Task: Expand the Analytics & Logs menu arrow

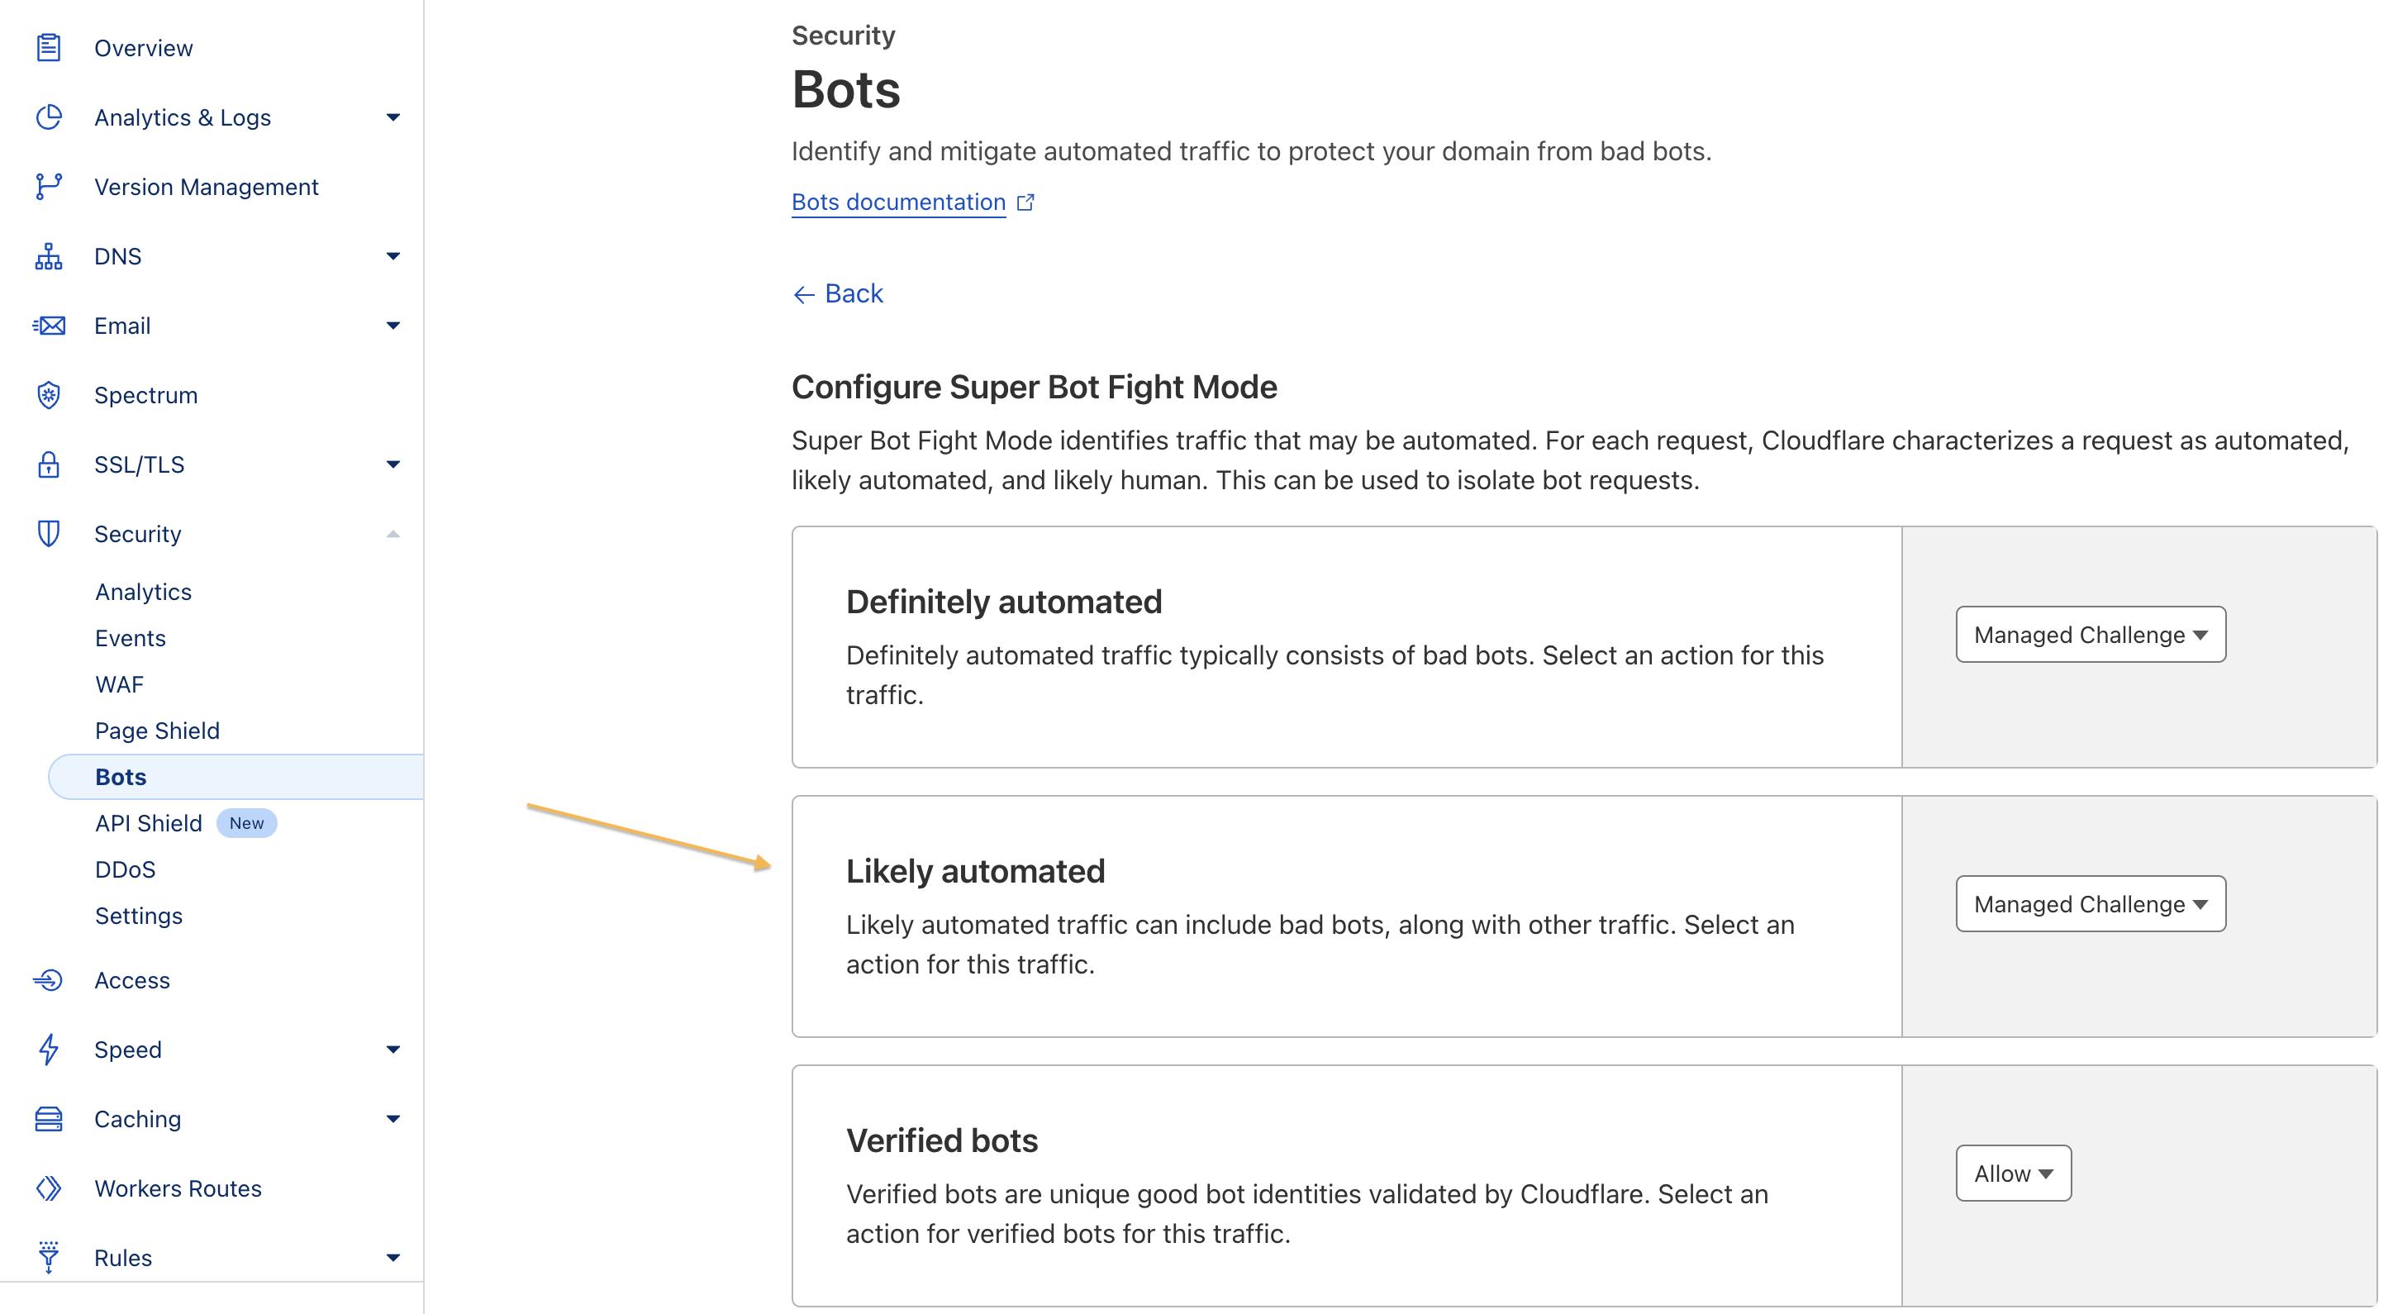Action: click(x=393, y=118)
